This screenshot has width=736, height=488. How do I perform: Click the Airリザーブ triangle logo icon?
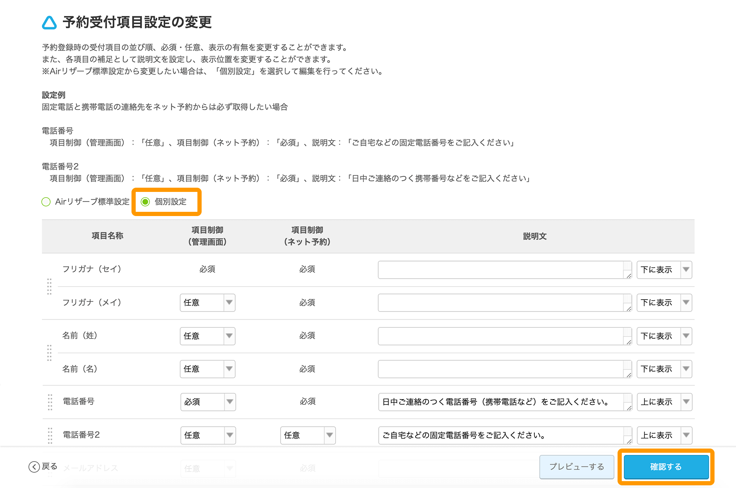point(49,23)
